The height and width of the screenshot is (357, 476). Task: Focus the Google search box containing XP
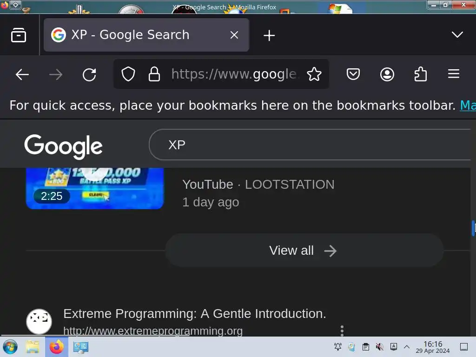pos(310,145)
